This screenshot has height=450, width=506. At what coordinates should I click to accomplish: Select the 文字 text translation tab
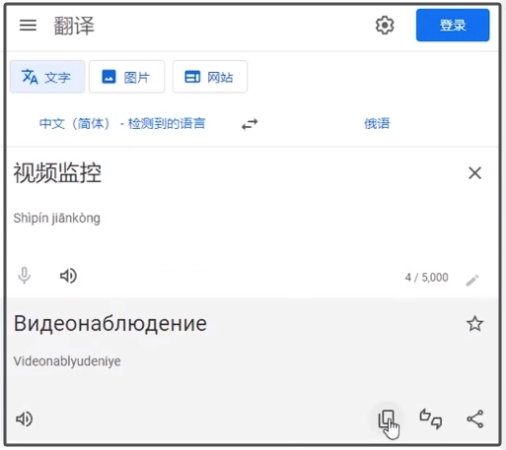(47, 77)
